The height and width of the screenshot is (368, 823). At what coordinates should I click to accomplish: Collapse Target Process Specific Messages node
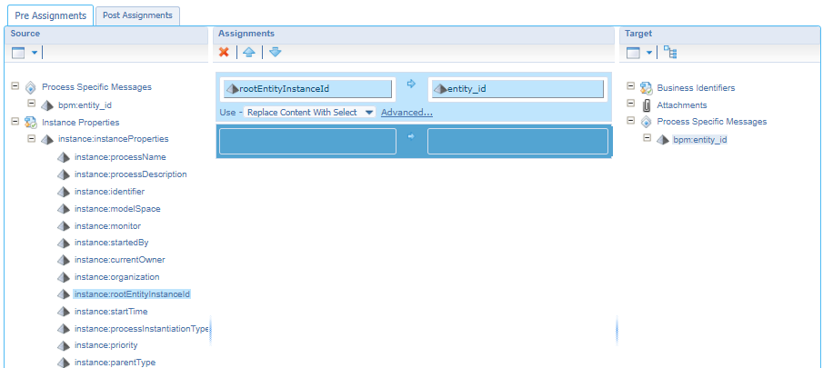pos(630,121)
